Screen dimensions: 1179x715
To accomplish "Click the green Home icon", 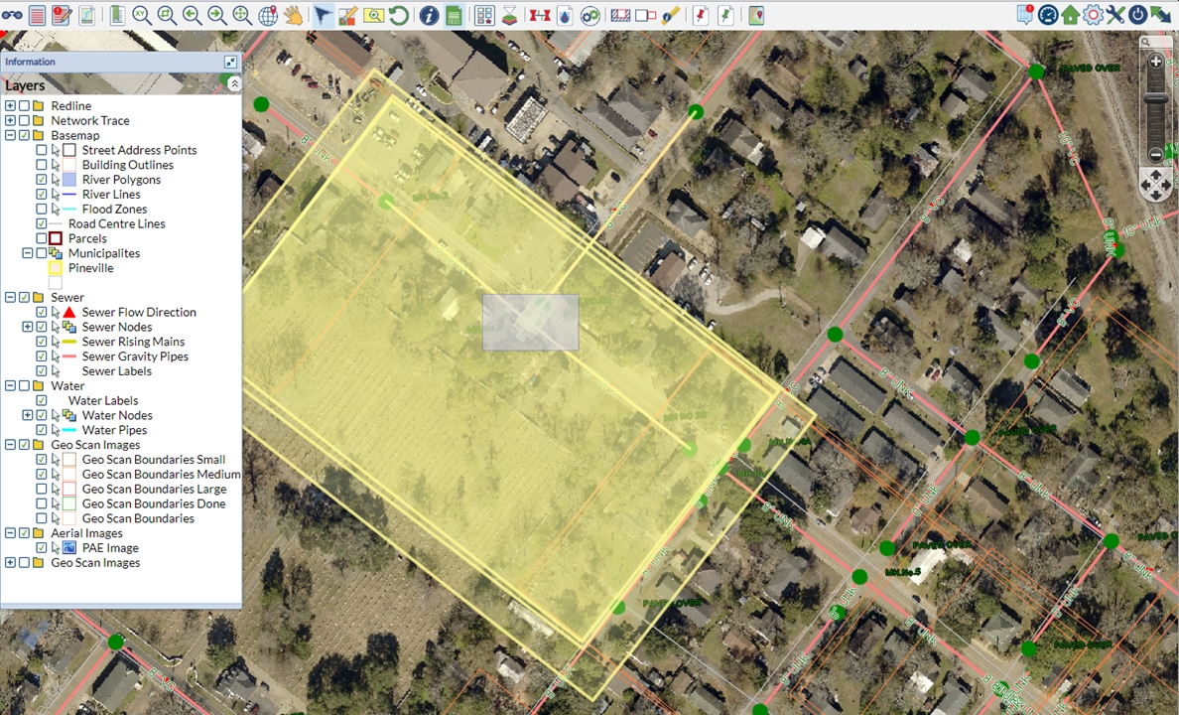I will point(1071,15).
